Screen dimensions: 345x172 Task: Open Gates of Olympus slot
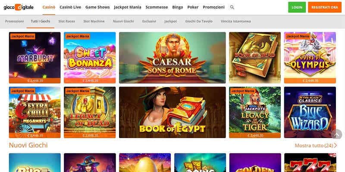pyautogui.click(x=310, y=58)
